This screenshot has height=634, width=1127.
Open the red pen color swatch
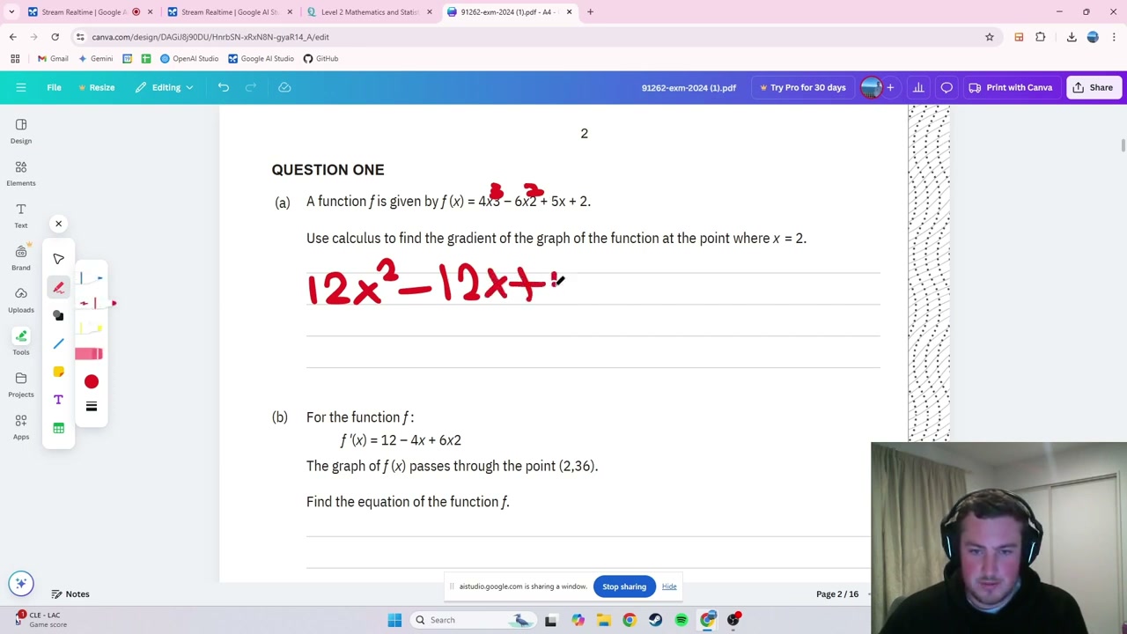click(92, 381)
